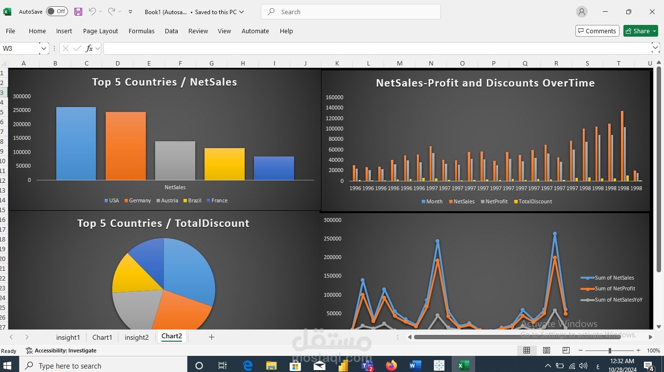664x372 pixels.
Task: Expand the Name Box dropdown arrow
Action: click(44, 48)
